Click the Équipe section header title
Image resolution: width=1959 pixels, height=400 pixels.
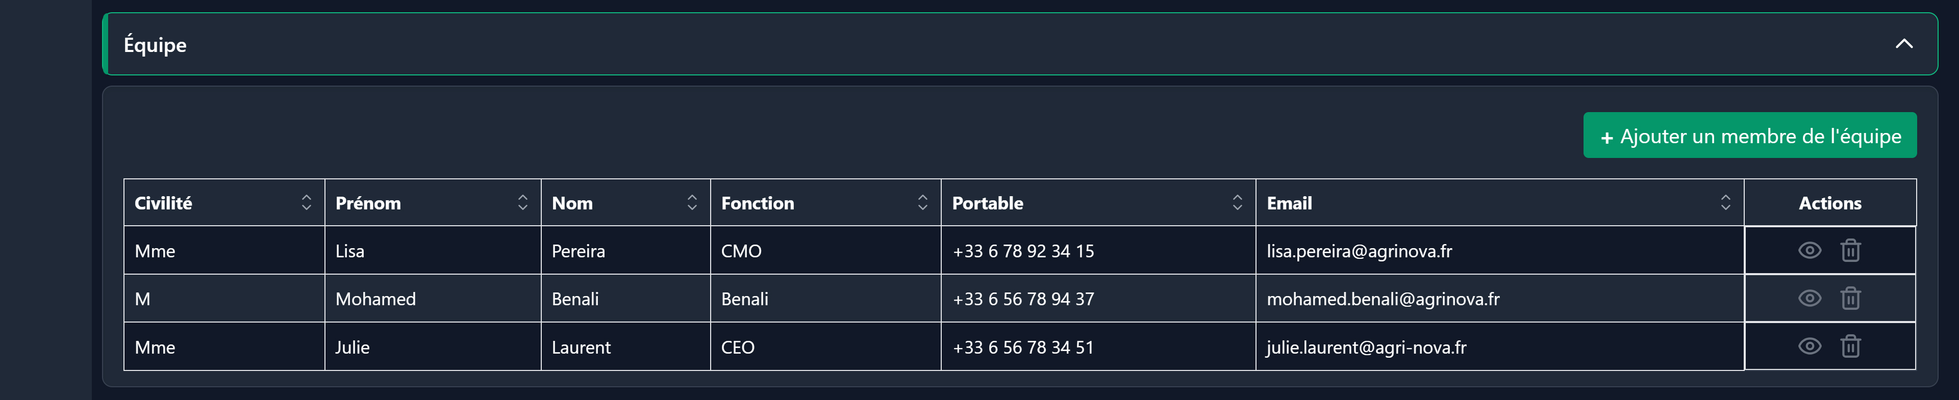[x=155, y=45]
